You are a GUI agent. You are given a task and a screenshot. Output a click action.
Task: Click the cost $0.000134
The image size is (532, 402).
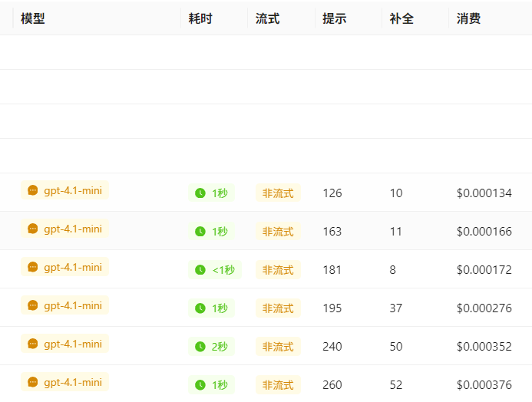click(x=484, y=193)
